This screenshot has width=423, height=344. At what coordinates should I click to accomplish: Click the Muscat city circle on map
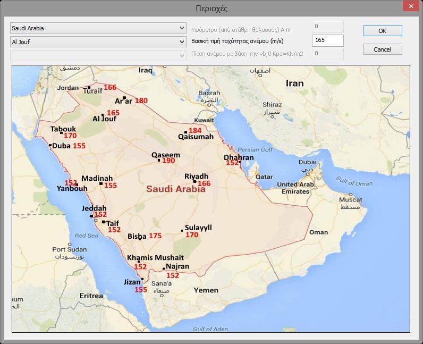[x=351, y=195]
